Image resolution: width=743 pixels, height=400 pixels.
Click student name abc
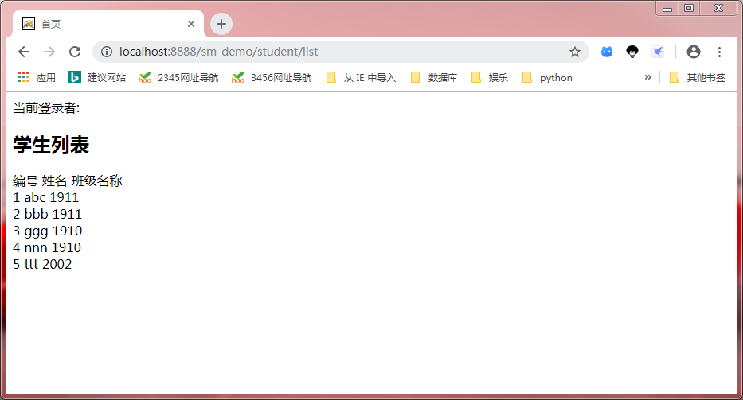tap(35, 197)
